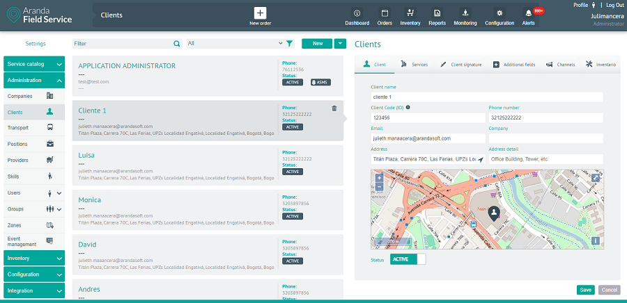Go to Inventory via top navigation icon
This screenshot has height=303, width=627.
tap(410, 13)
